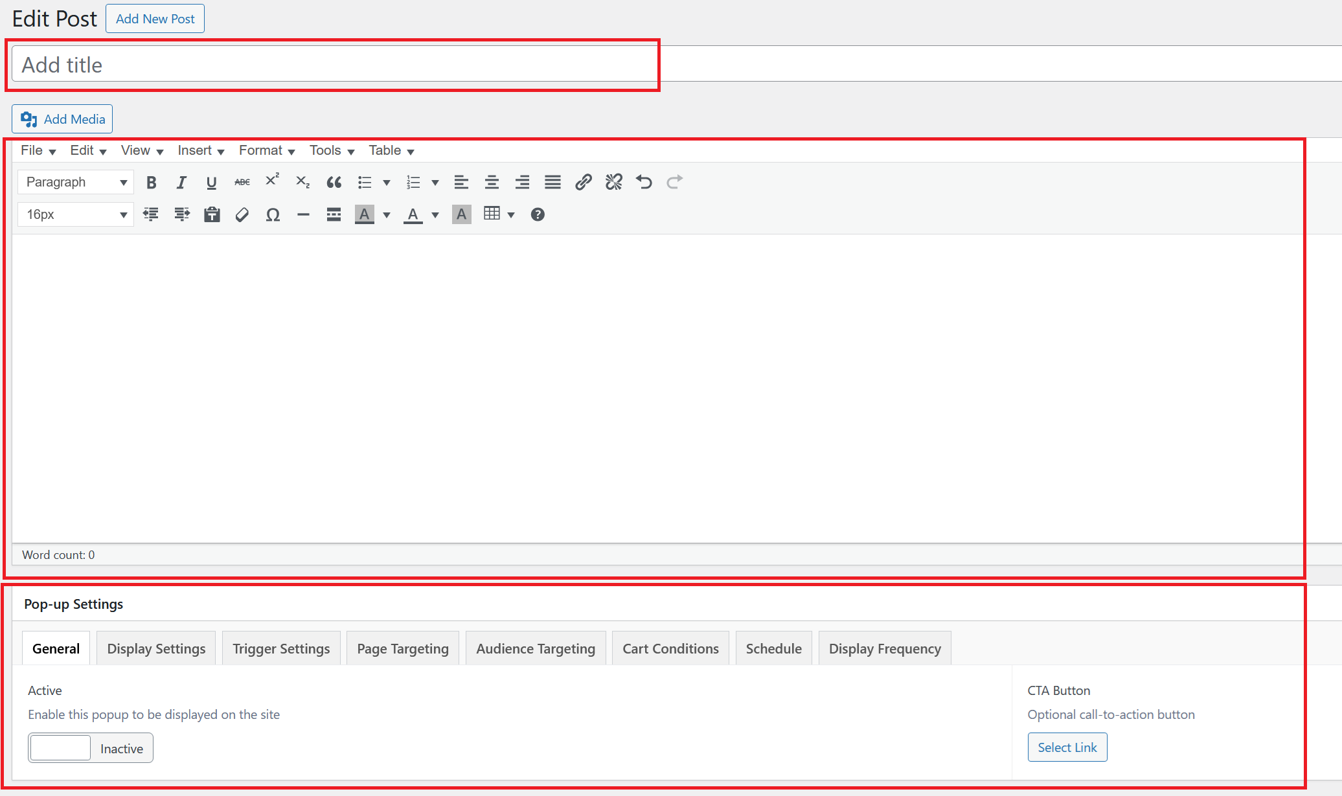This screenshot has height=796, width=1342.
Task: Insert horizontal line
Action: (303, 214)
